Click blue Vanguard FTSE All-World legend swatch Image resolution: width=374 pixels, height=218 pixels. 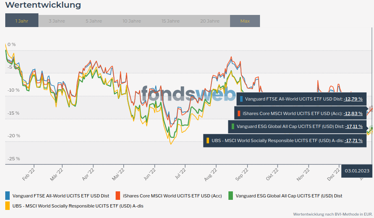pyautogui.click(x=8, y=196)
